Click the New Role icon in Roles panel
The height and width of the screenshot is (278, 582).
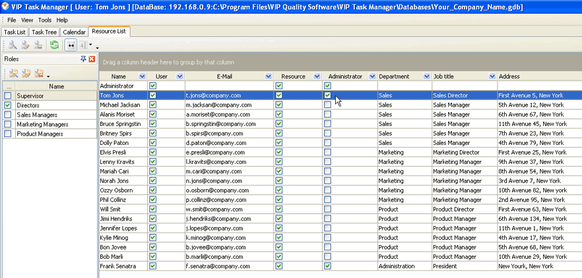pos(13,73)
